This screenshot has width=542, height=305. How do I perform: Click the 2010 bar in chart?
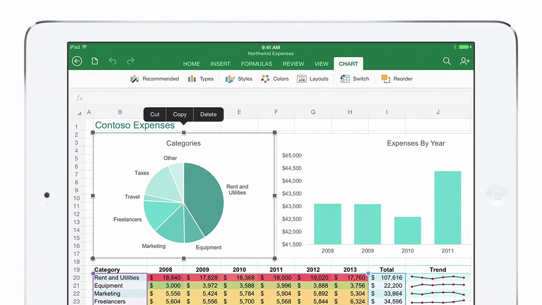click(407, 230)
